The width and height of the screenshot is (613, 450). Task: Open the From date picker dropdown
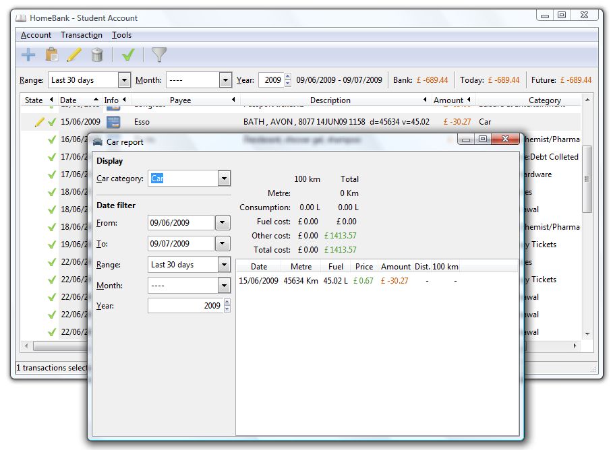[x=223, y=223]
